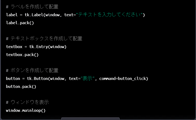Place cursor on the label.pack() line
The height and width of the screenshot is (120, 196).
20,23
